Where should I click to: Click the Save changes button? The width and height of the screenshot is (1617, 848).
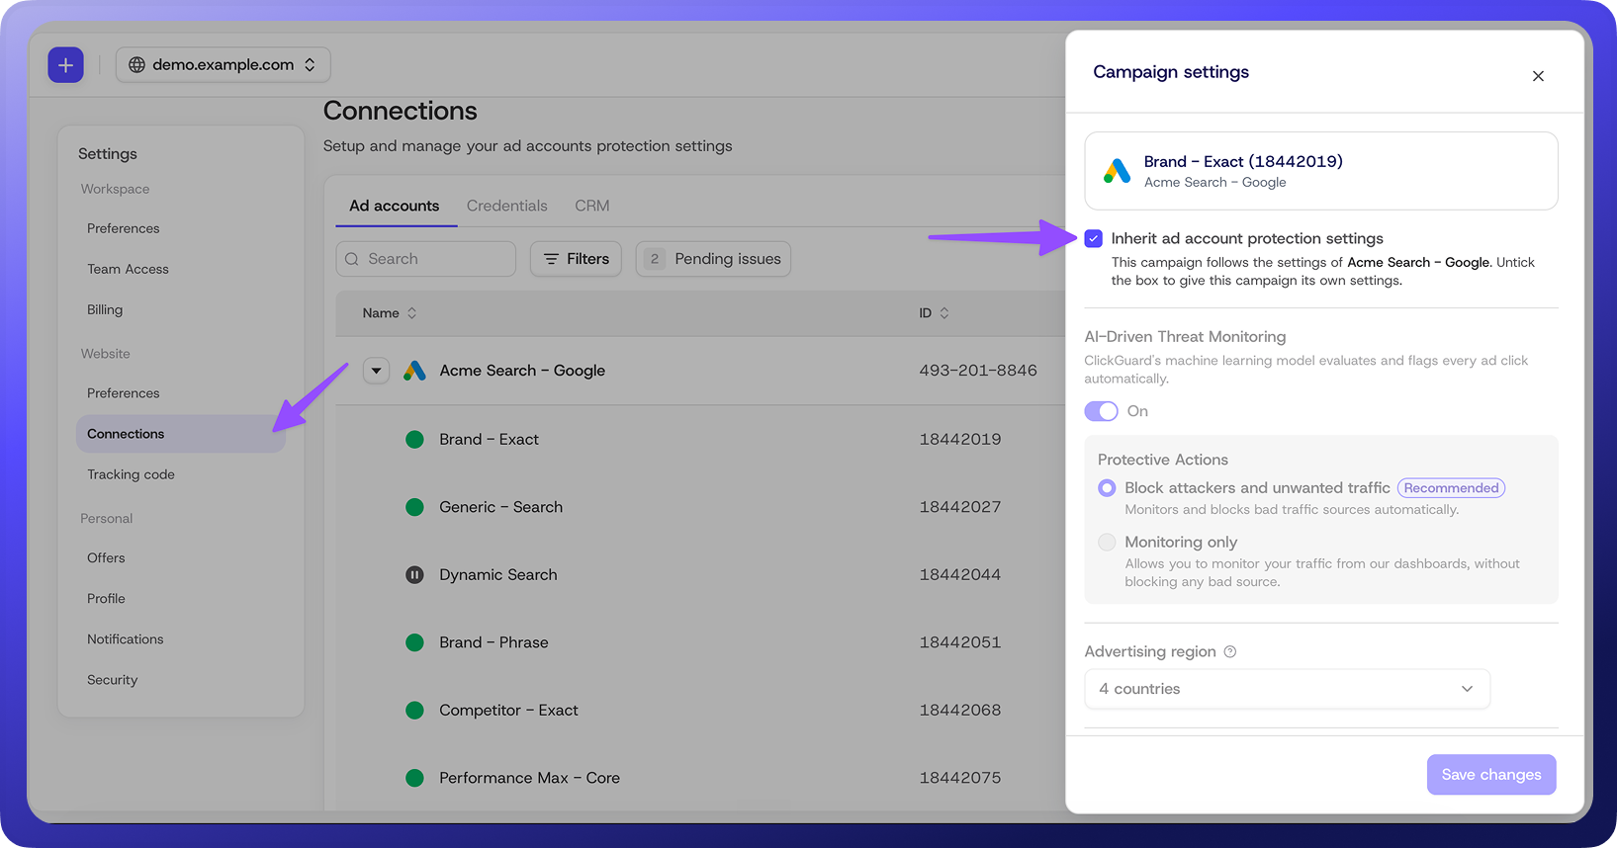click(x=1491, y=775)
